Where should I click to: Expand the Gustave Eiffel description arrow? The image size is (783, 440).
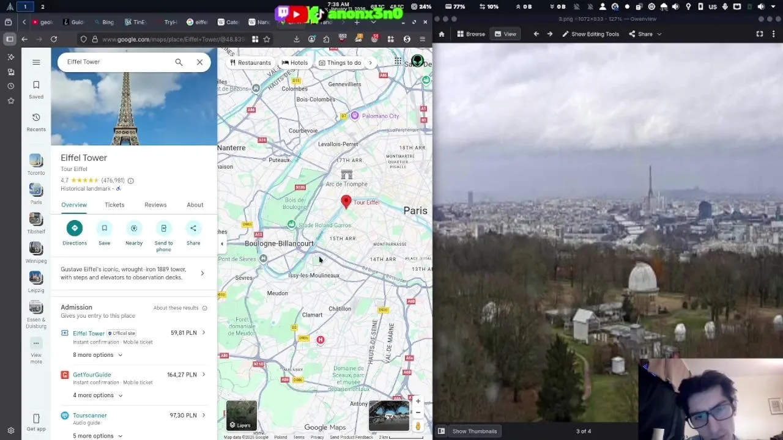pos(202,273)
